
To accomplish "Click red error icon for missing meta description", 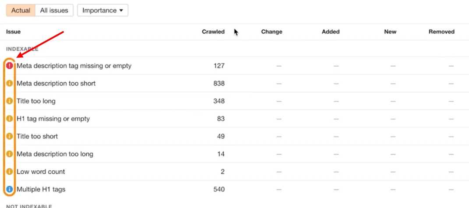I will pos(10,66).
